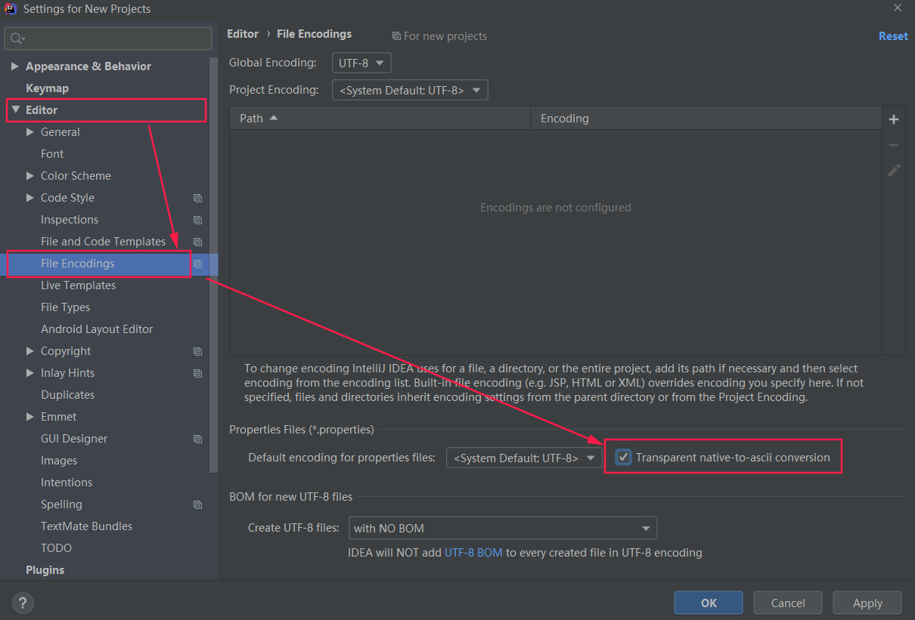Open Intentions settings page
The width and height of the screenshot is (915, 620).
point(67,483)
